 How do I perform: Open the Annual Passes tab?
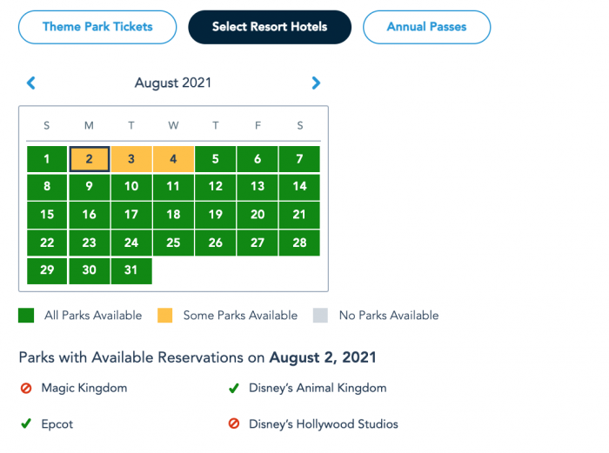[426, 27]
